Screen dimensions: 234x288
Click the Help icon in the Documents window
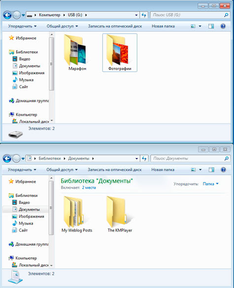coord(223,170)
